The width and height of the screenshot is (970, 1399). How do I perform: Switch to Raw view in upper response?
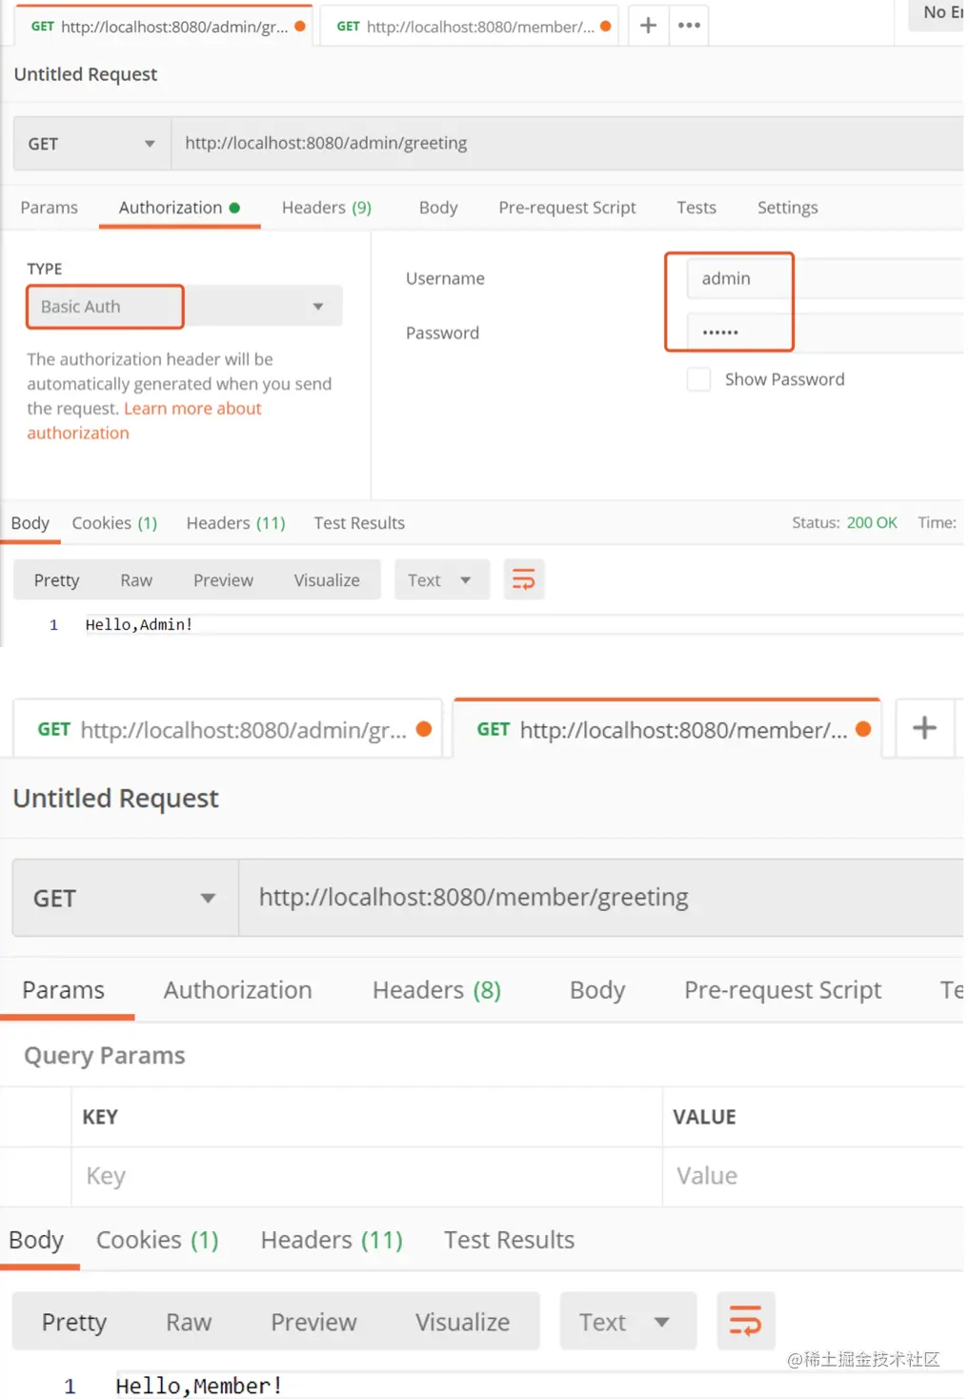(x=135, y=580)
